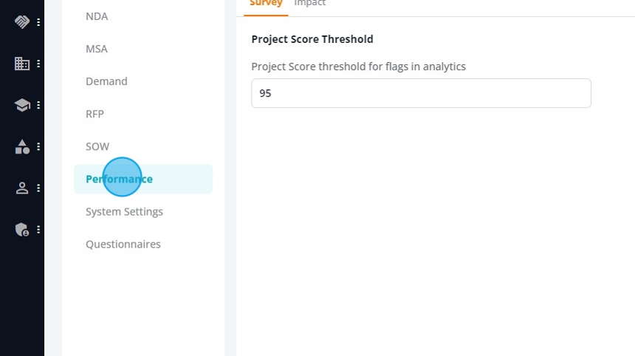Click the handshake logo icon in sidebar
This screenshot has height=356, width=635.
22,22
